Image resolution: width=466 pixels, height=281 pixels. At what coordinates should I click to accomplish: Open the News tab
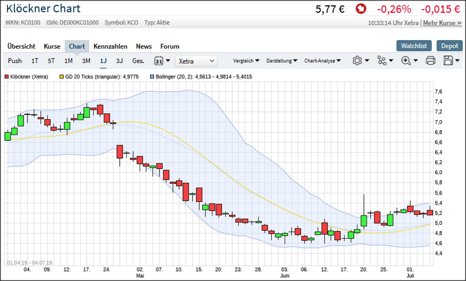(x=144, y=46)
